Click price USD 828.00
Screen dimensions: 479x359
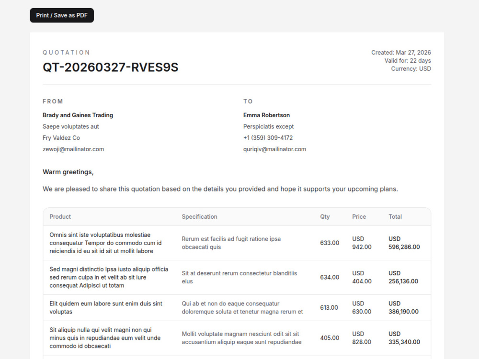(362, 338)
